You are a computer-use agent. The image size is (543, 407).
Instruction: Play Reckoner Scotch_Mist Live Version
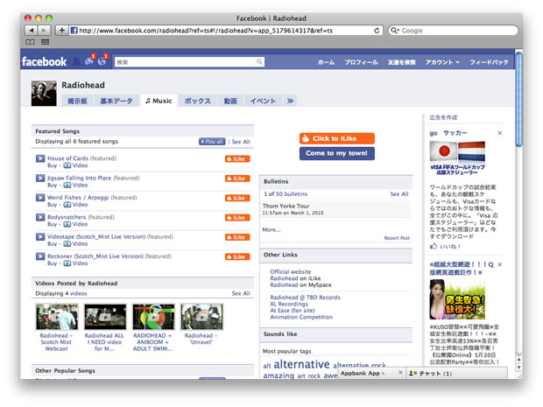[40, 256]
